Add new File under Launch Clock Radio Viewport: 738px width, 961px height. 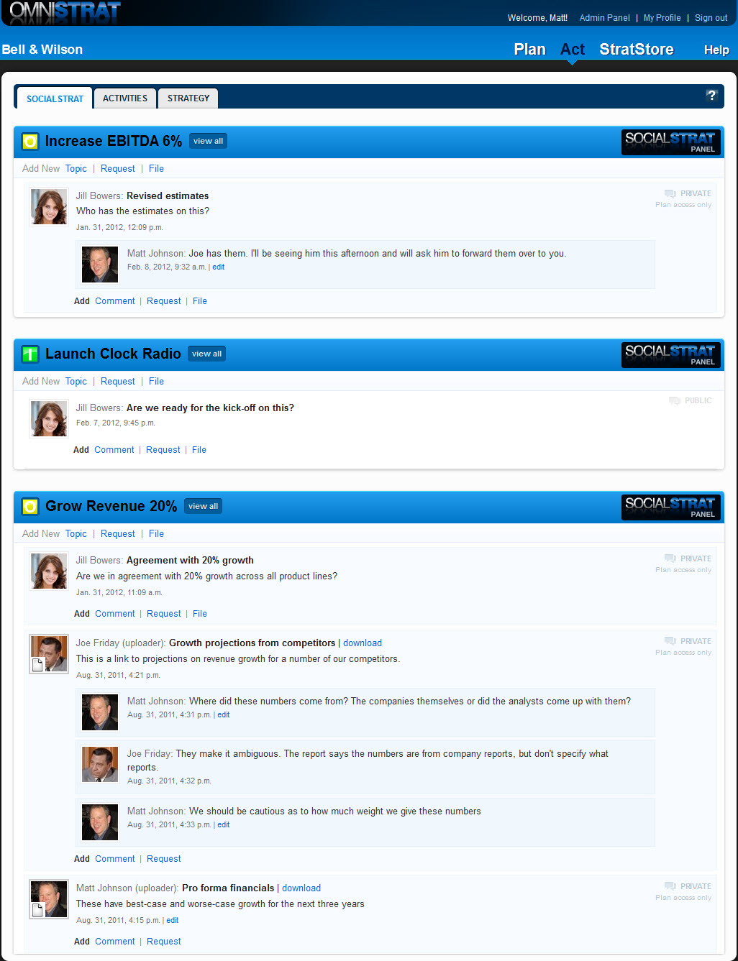pos(156,381)
